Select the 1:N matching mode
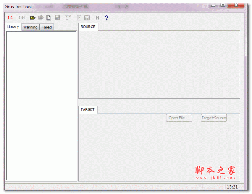Viewport: 252px width, 194px height. [x=22, y=18]
